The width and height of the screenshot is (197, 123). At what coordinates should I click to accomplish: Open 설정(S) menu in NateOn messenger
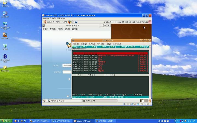67,29
